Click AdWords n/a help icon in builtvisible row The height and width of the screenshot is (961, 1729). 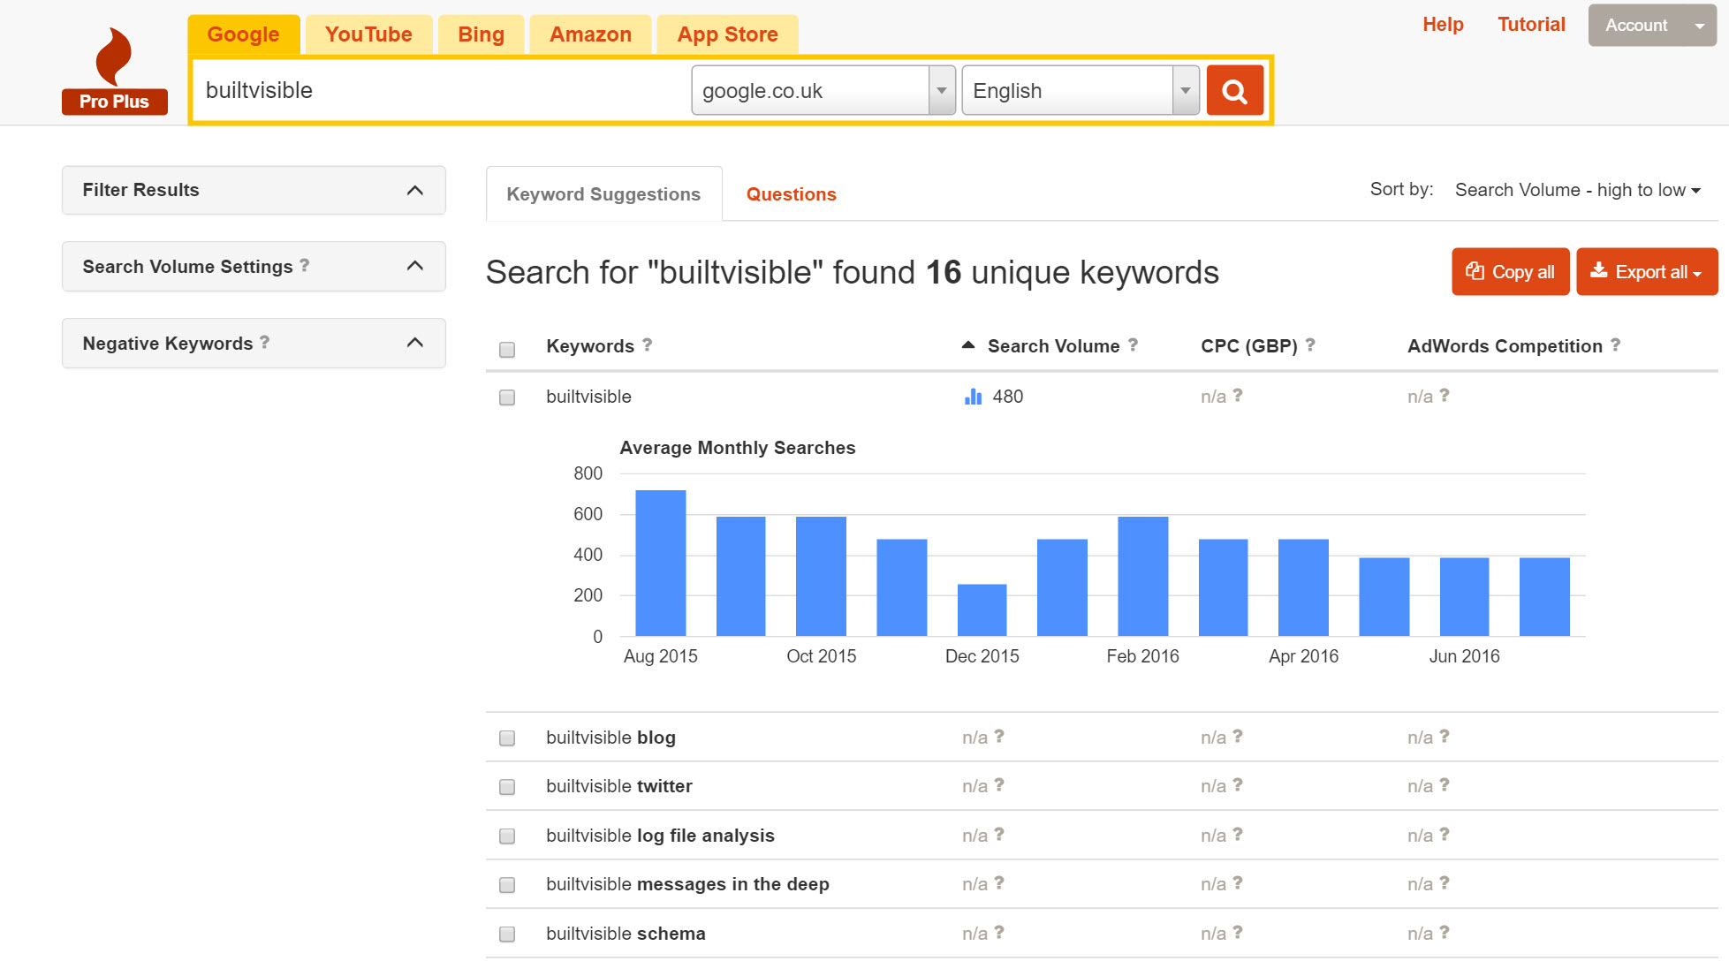tap(1445, 395)
